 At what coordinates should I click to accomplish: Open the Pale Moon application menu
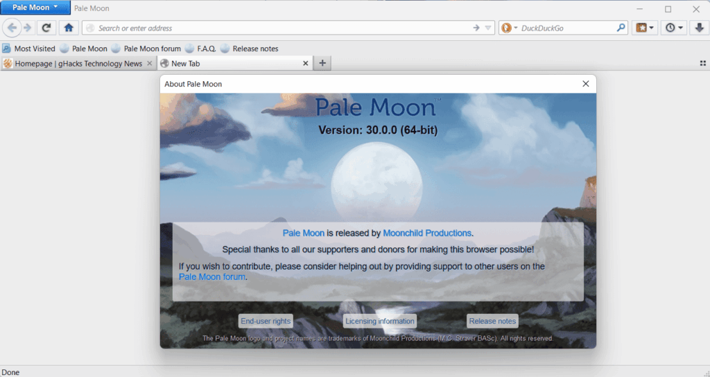click(35, 8)
